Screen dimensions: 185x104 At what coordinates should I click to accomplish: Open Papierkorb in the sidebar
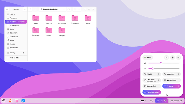[x=16, y=48]
